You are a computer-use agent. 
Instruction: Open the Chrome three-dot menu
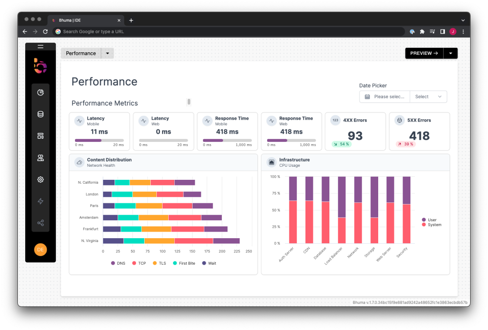[463, 31]
